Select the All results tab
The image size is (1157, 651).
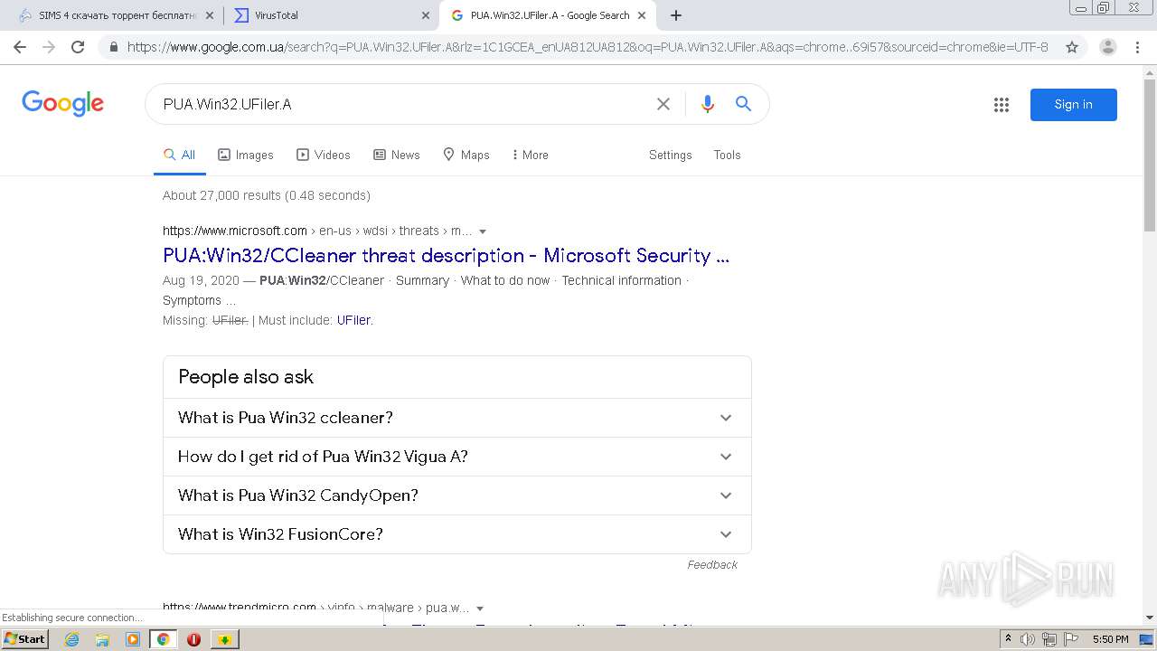tap(179, 155)
